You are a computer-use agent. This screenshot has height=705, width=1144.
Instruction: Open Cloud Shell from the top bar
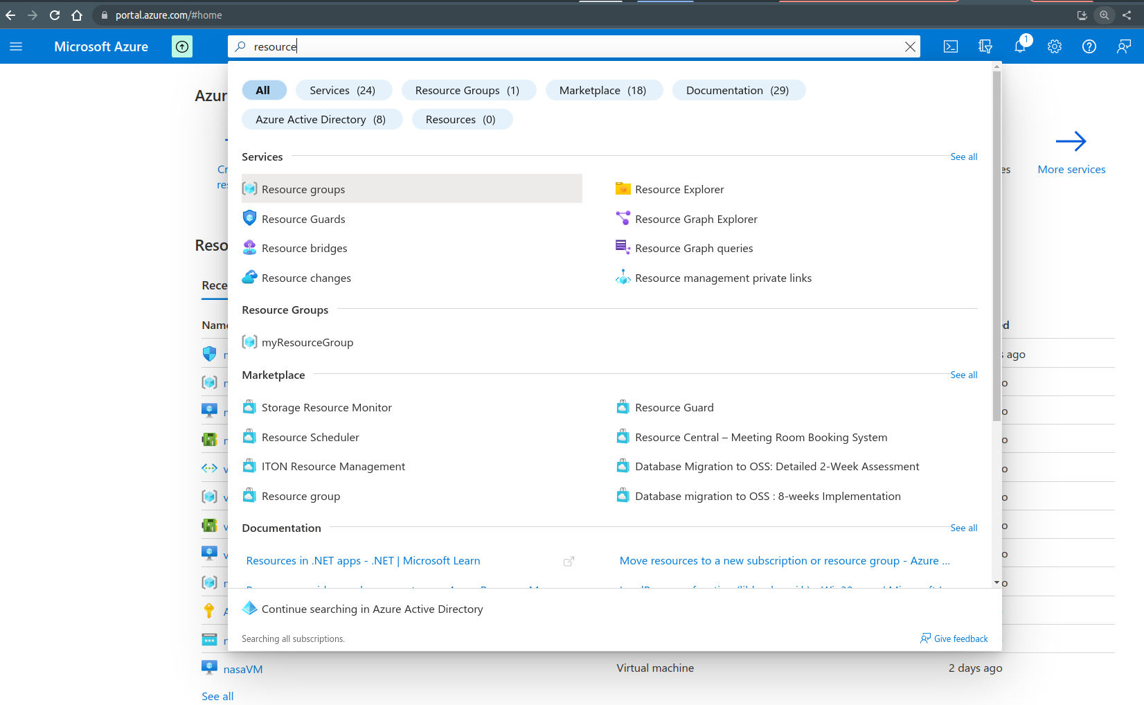(x=951, y=46)
